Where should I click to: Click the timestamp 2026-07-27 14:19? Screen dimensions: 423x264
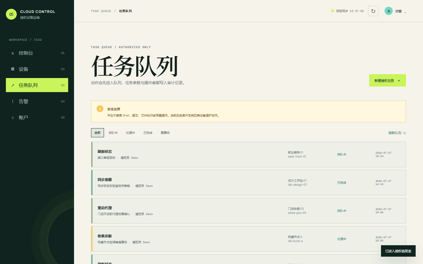pyautogui.click(x=383, y=183)
